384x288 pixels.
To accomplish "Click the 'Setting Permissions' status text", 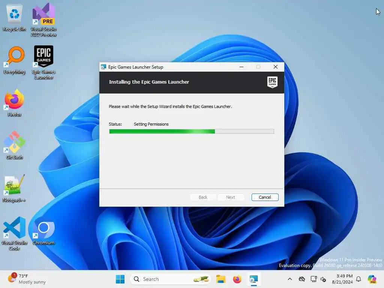I will (x=151, y=124).
